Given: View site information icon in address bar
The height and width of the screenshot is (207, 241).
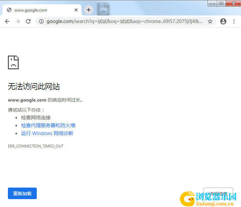Looking at the screenshot, I should [x=41, y=21].
